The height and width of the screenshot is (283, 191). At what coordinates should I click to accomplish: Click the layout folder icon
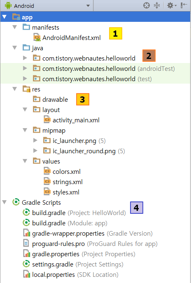coord(37,110)
